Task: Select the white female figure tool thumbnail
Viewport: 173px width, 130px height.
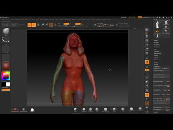Action: [157, 25]
